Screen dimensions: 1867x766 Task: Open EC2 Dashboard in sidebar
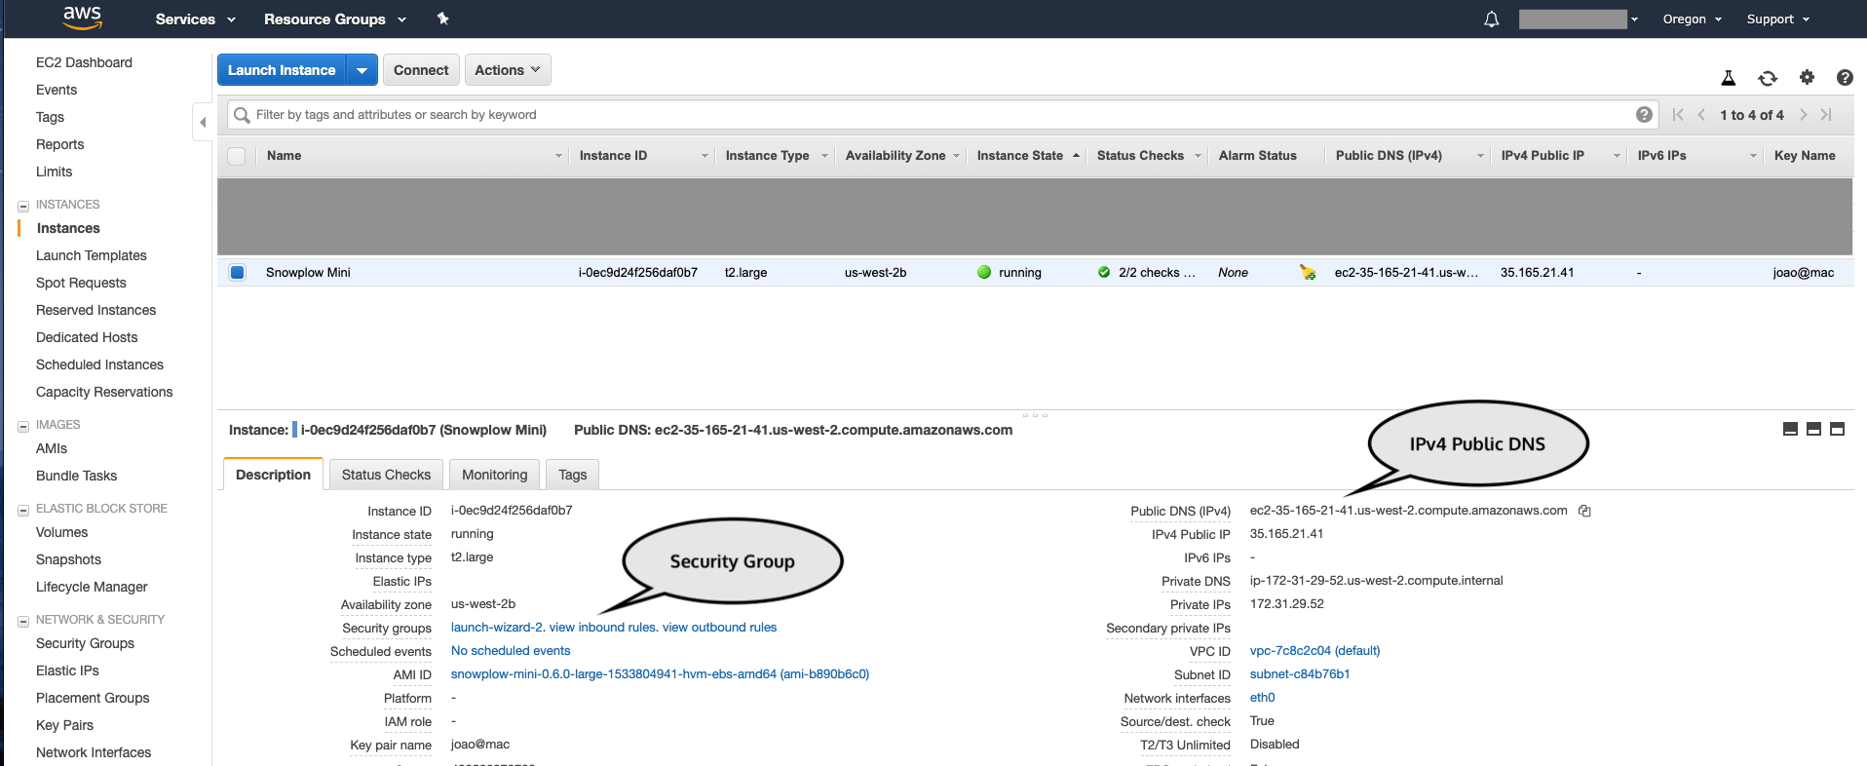[x=84, y=62]
